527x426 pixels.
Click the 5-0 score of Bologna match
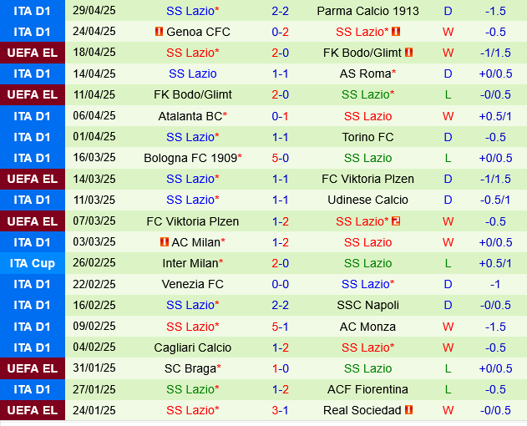pyautogui.click(x=280, y=158)
